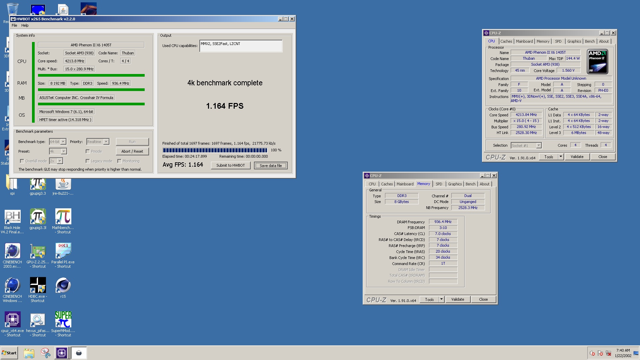This screenshot has height=360, width=640.
Task: Open the spi folder on desktop
Action: coord(12,185)
